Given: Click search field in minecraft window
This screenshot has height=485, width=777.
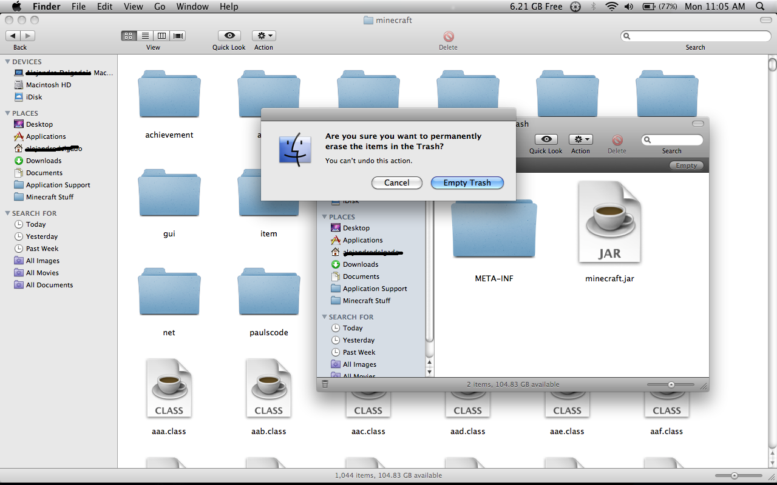Looking at the screenshot, I should pos(696,36).
